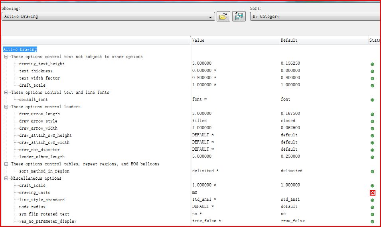Click the default value 0.250000

coord(290,156)
